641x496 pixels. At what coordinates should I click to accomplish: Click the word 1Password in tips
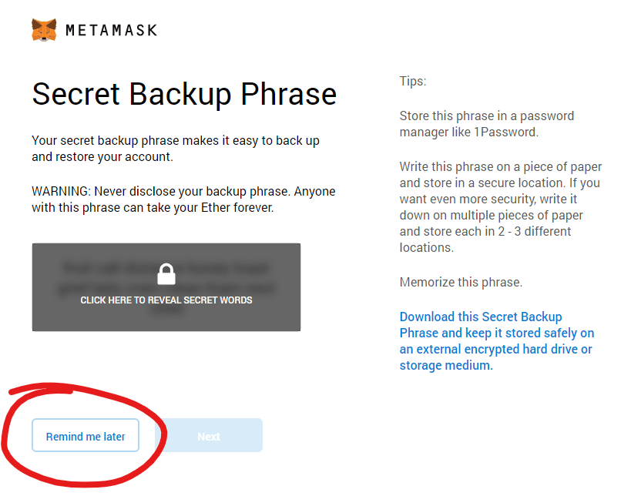tap(505, 132)
